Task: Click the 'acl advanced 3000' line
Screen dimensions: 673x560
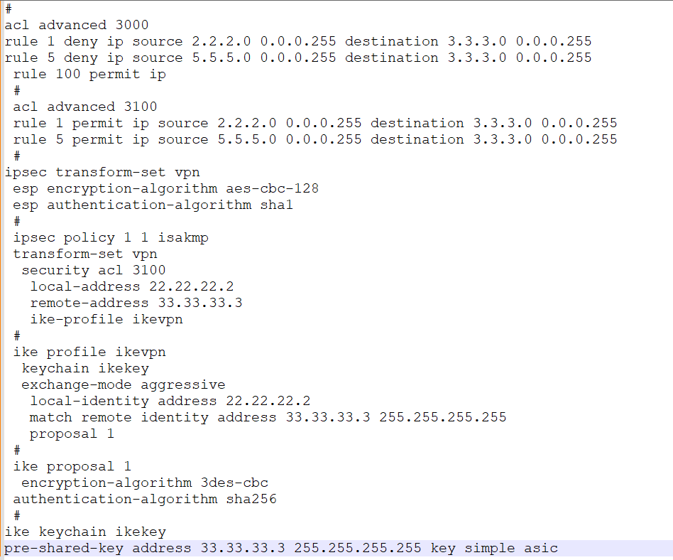Action: tap(77, 25)
